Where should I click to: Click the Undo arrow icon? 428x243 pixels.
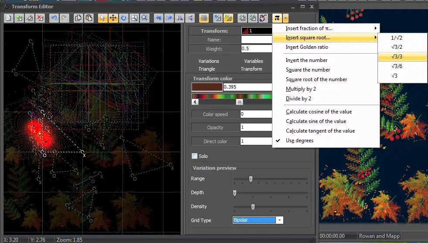(x=54, y=18)
